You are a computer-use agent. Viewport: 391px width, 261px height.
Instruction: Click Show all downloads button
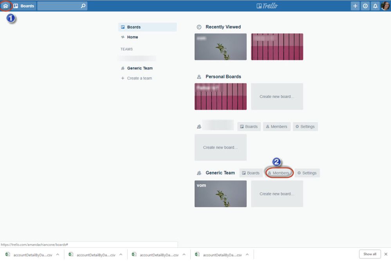click(x=370, y=254)
